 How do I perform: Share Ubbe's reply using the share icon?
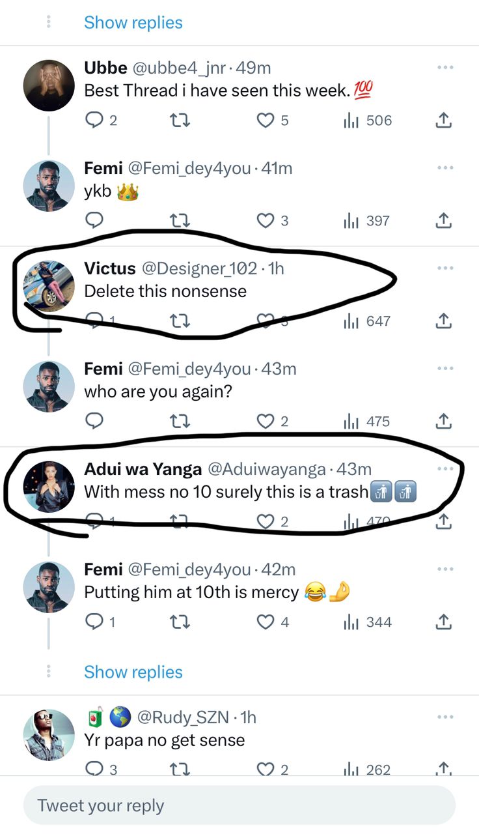coord(443,121)
